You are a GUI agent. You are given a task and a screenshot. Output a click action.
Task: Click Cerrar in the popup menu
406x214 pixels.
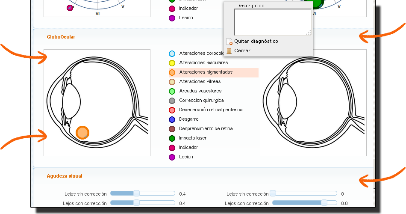point(242,51)
